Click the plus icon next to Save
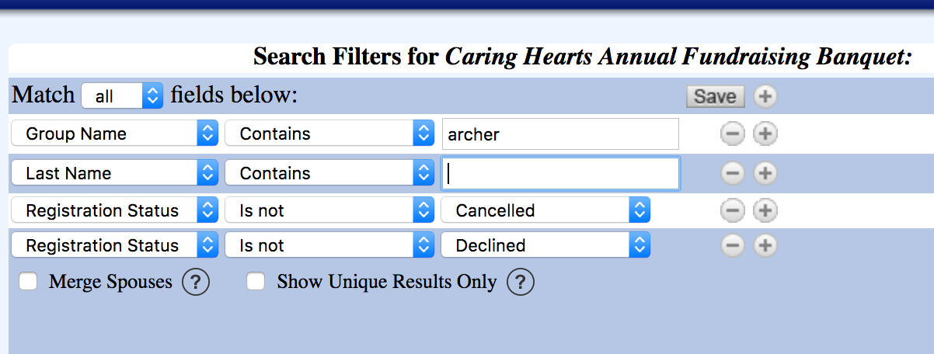The width and height of the screenshot is (934, 354). 765,96
